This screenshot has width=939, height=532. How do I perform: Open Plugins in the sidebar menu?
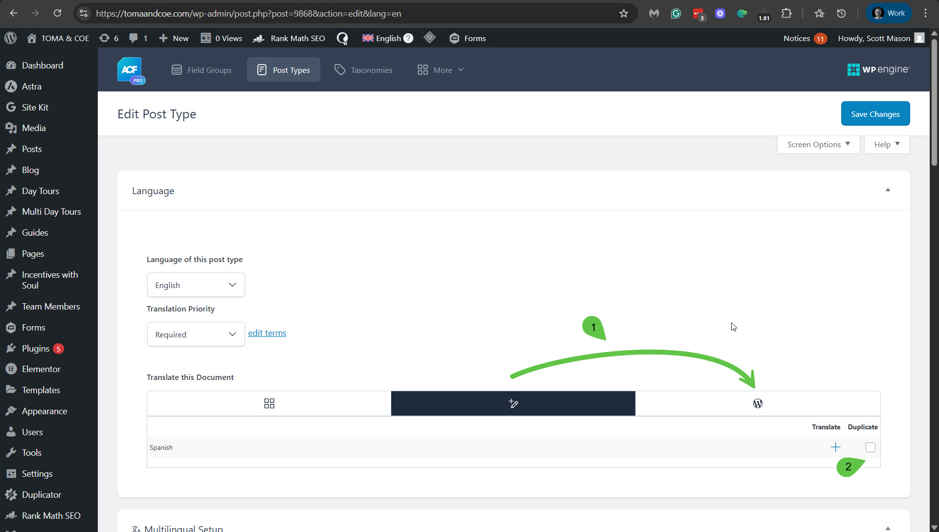pyautogui.click(x=36, y=349)
